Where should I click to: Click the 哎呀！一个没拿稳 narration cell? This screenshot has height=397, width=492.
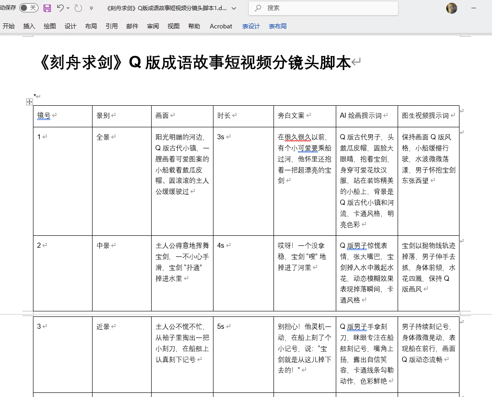(x=305, y=273)
